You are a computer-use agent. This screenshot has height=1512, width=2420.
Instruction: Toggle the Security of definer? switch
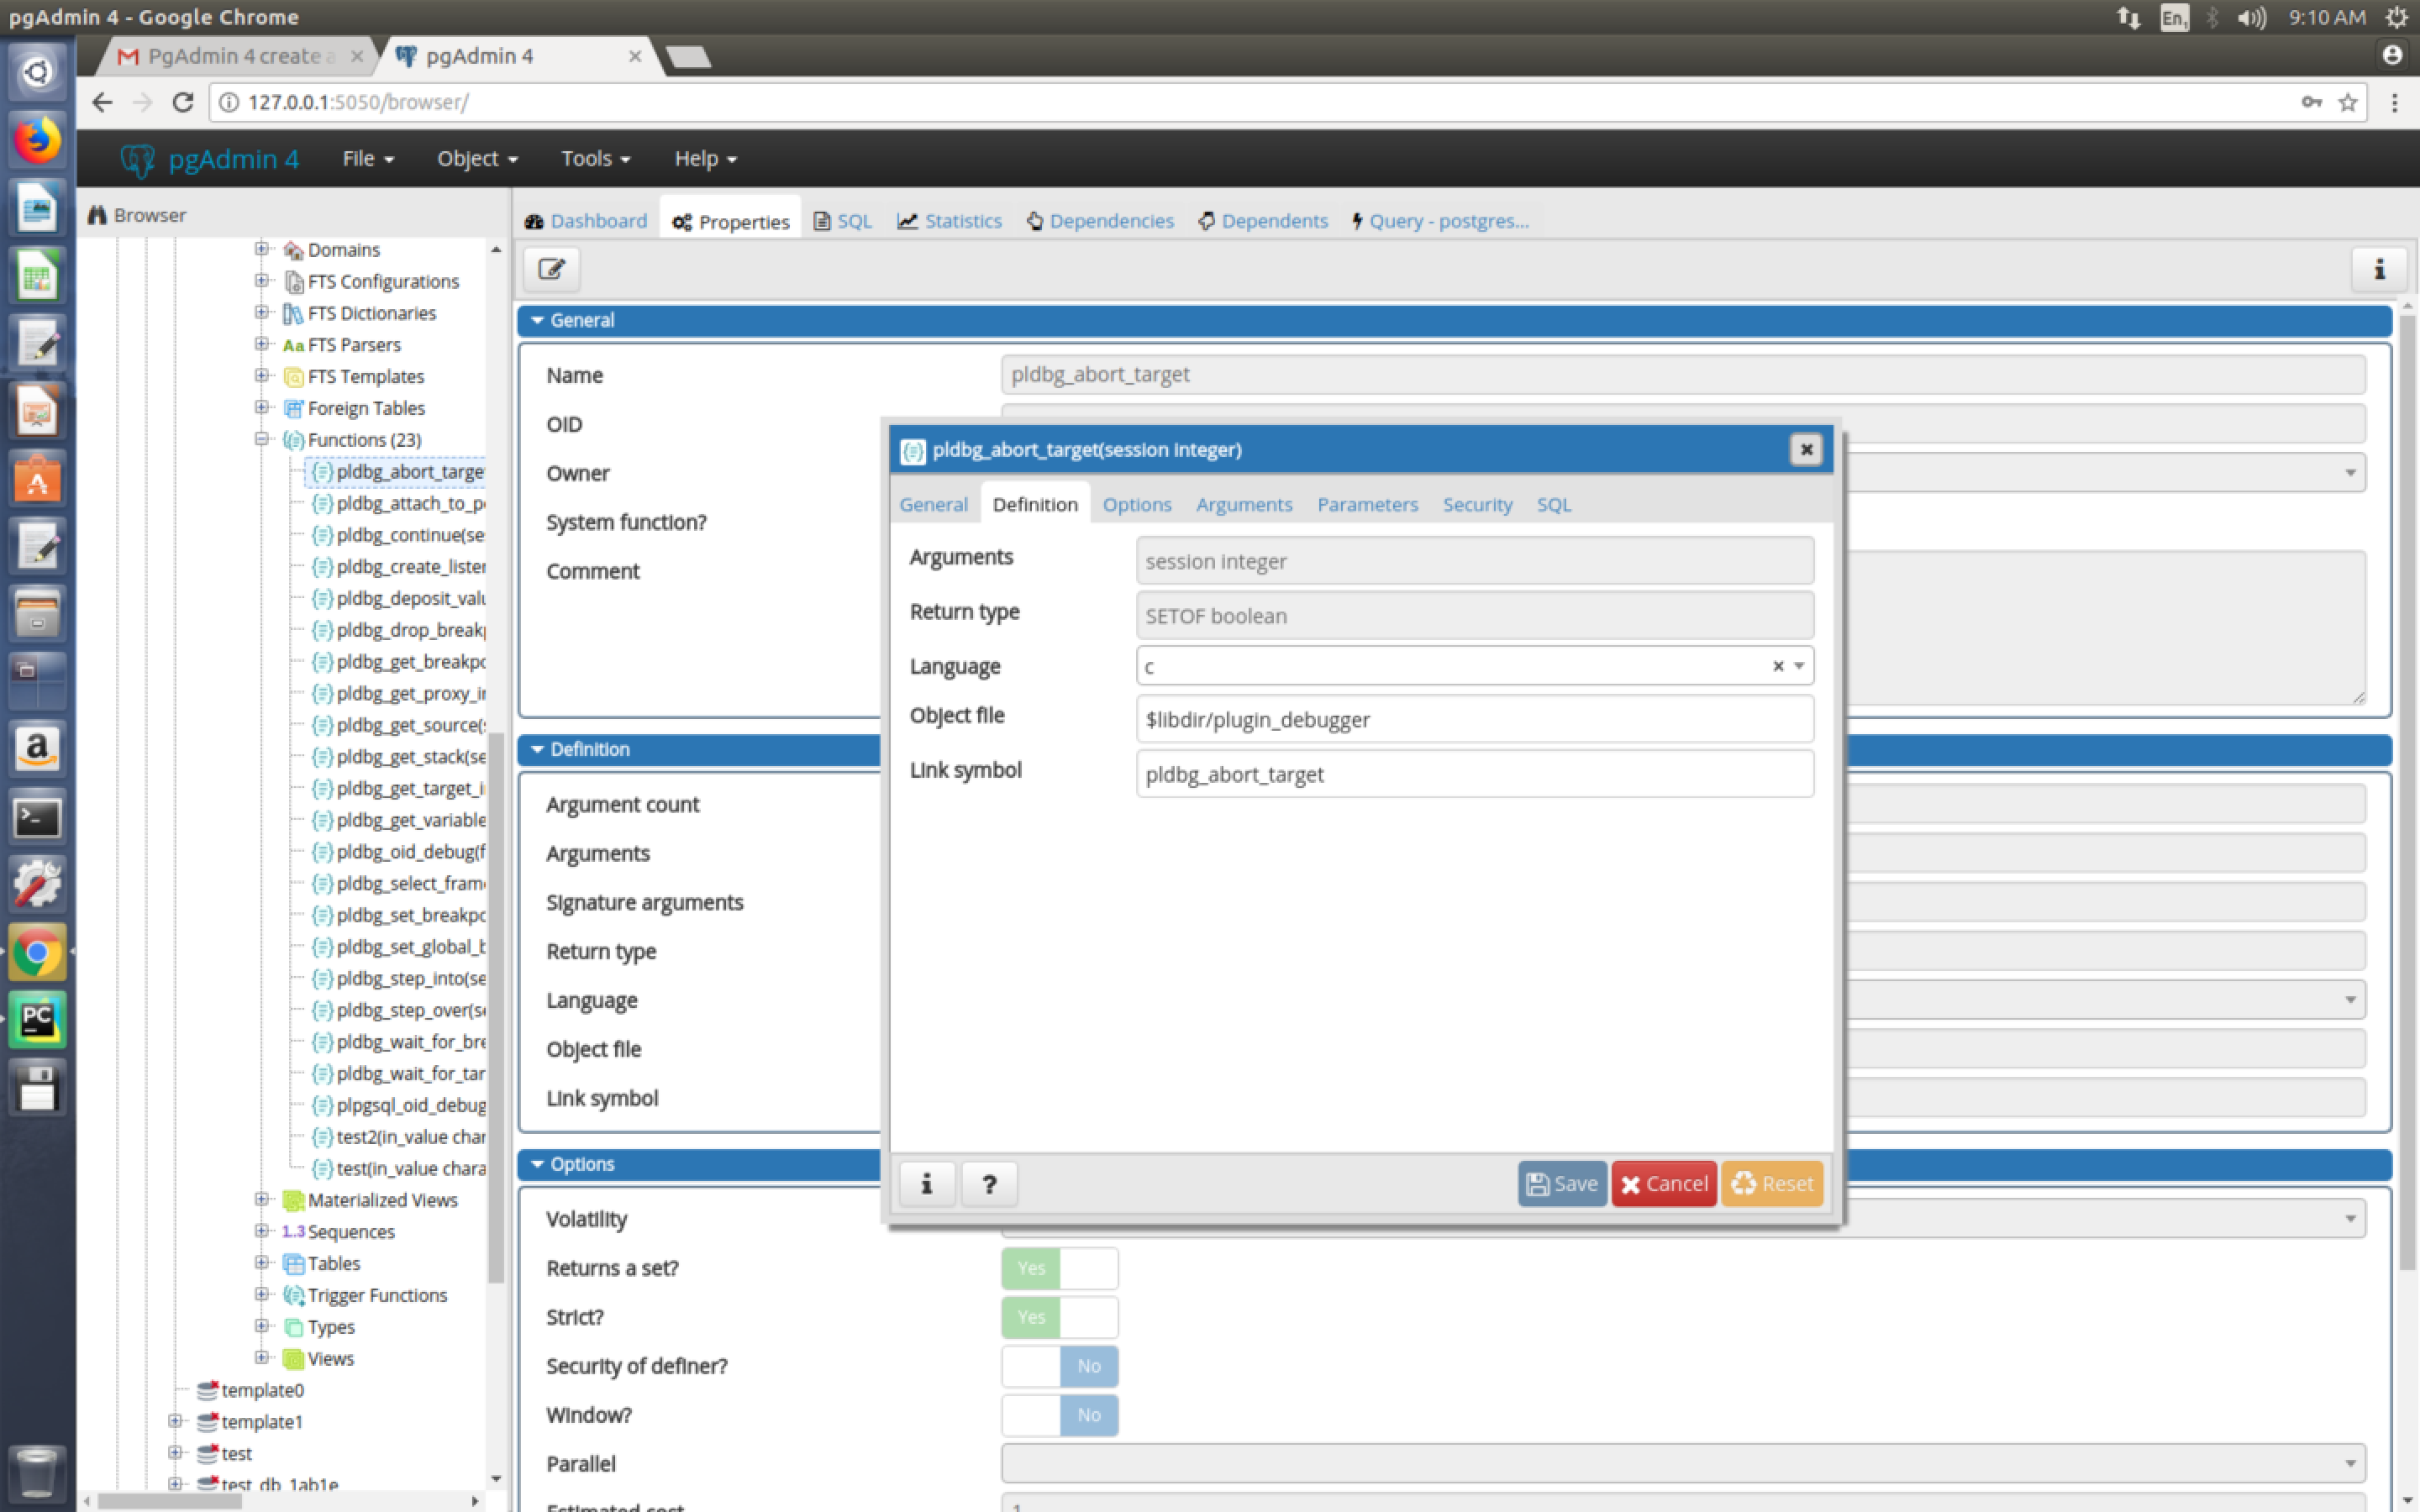[1059, 1366]
